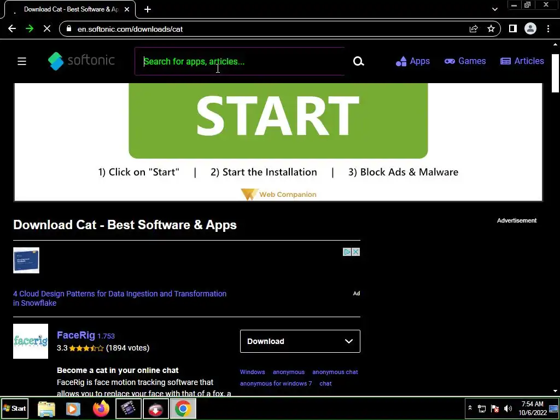Expand the tab search chevron

494,10
